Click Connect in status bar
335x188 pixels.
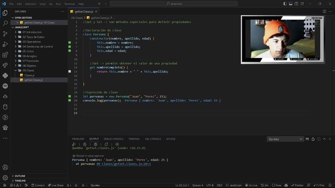(x=38, y=185)
